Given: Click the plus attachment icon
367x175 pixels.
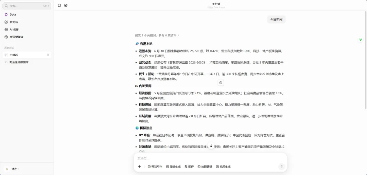Looking at the screenshot, I should [139, 167].
